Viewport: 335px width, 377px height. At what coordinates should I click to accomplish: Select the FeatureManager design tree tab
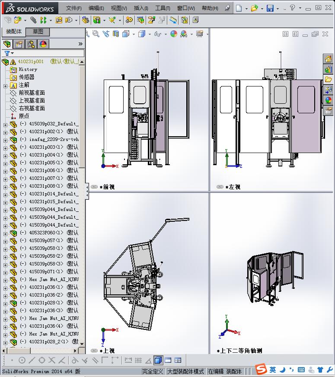7,44
